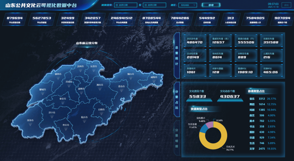This screenshot has height=161, width=294.
Task: Select the 潍坊市 location marker
Action: (x=100, y=88)
